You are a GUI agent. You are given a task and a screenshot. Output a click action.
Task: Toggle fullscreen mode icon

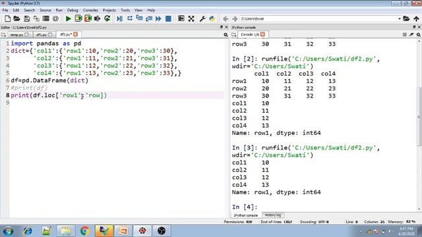coord(191,18)
